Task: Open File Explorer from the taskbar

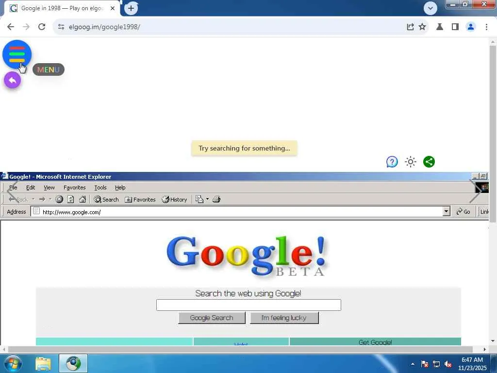Action: click(x=43, y=363)
